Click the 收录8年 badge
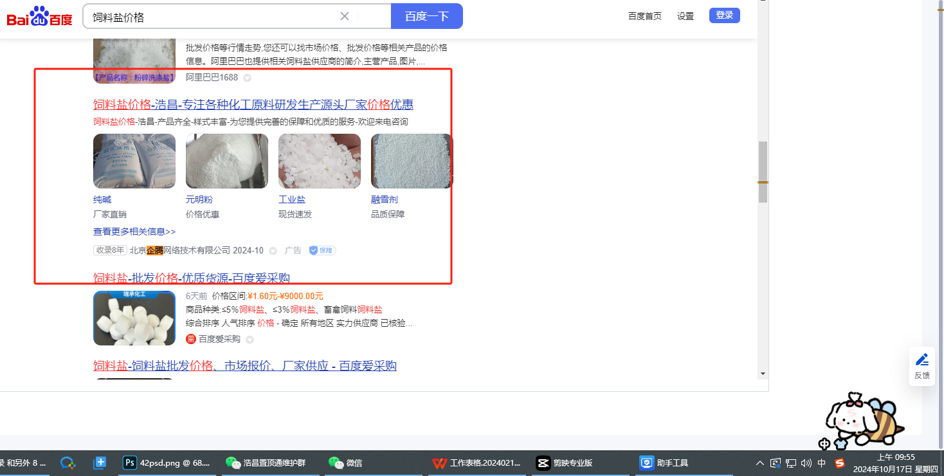The height and width of the screenshot is (476, 944). tap(110, 250)
